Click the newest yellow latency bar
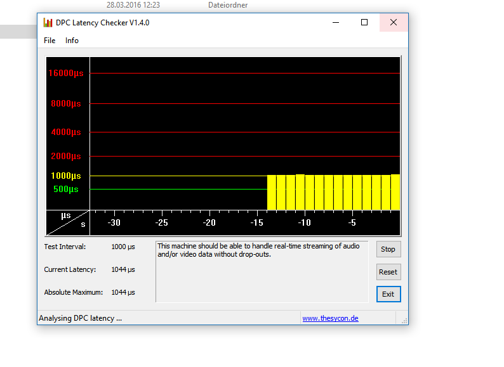Viewport: 504px width, 367px height. [x=395, y=192]
